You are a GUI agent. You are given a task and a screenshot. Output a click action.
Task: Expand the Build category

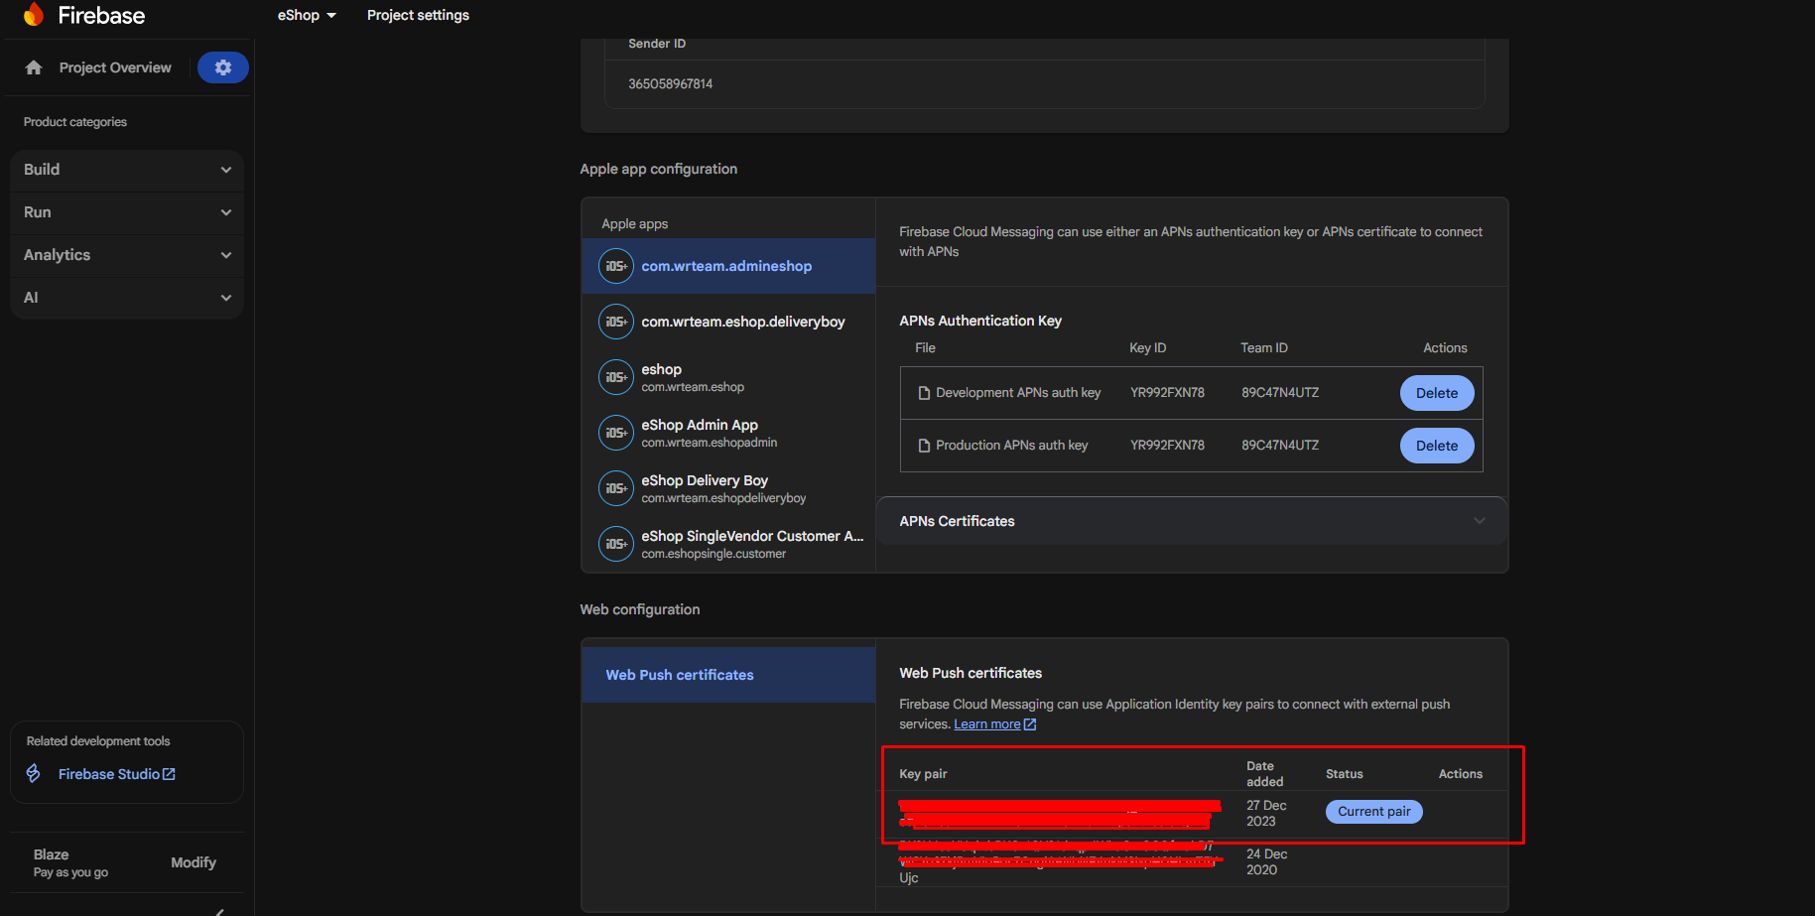pyautogui.click(x=127, y=170)
